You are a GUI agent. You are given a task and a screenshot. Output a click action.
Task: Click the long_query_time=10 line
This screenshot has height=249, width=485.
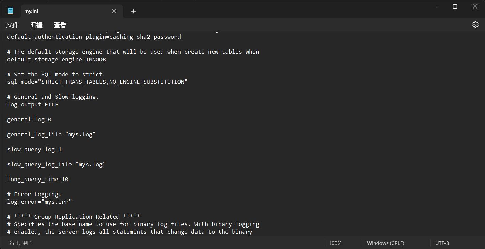(38, 179)
